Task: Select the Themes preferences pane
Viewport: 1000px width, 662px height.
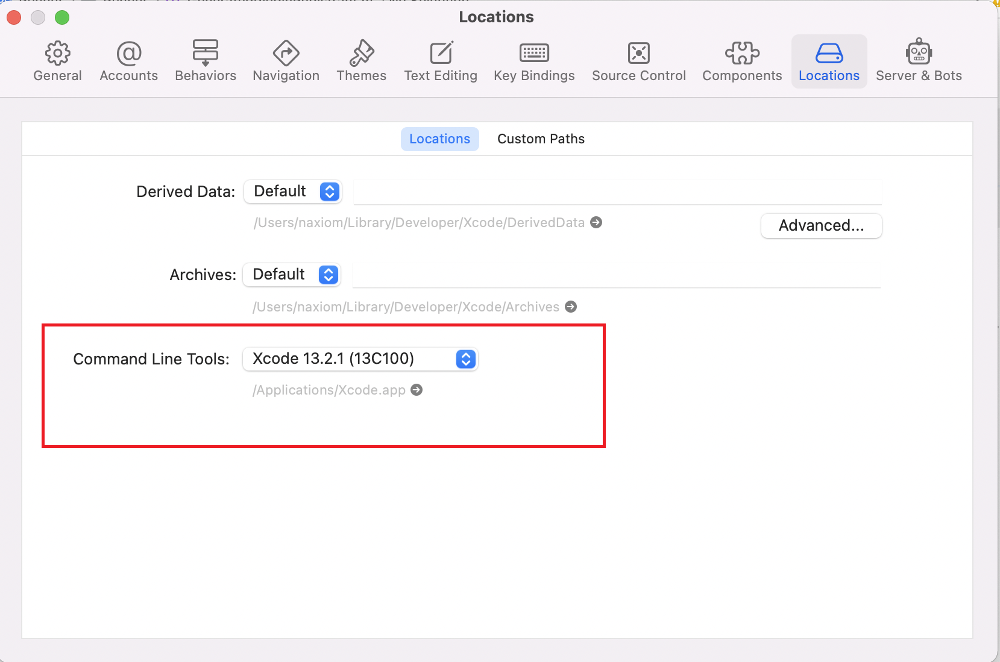Action: (x=361, y=61)
